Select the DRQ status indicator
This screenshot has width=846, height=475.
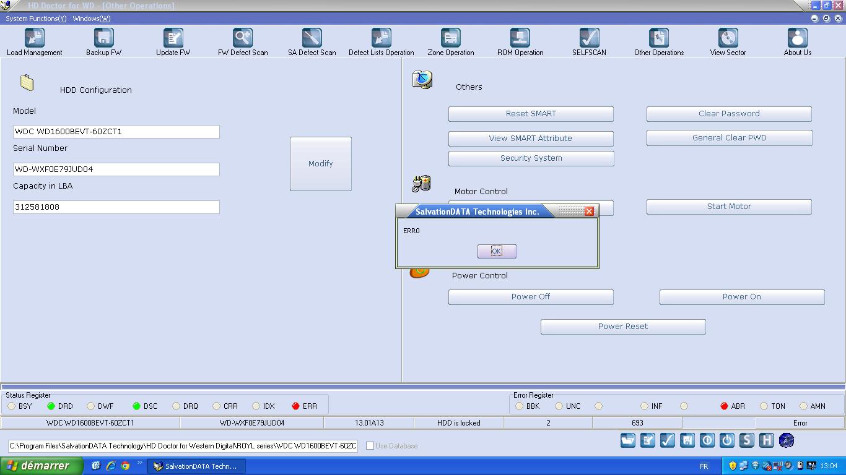pos(177,406)
